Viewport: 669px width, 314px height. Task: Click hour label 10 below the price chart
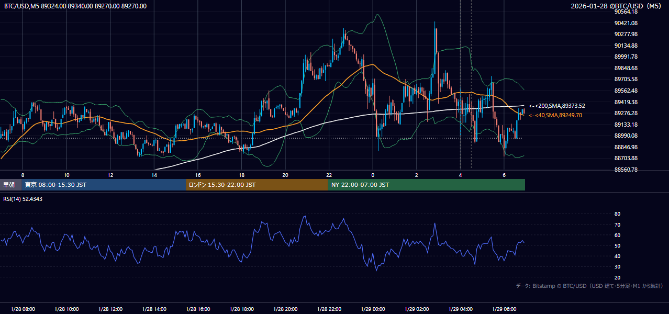pos(66,175)
